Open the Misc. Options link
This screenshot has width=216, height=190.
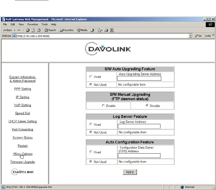(x=23, y=154)
